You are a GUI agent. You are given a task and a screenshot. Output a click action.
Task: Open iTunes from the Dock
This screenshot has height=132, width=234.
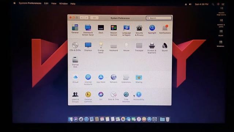pos(139,119)
